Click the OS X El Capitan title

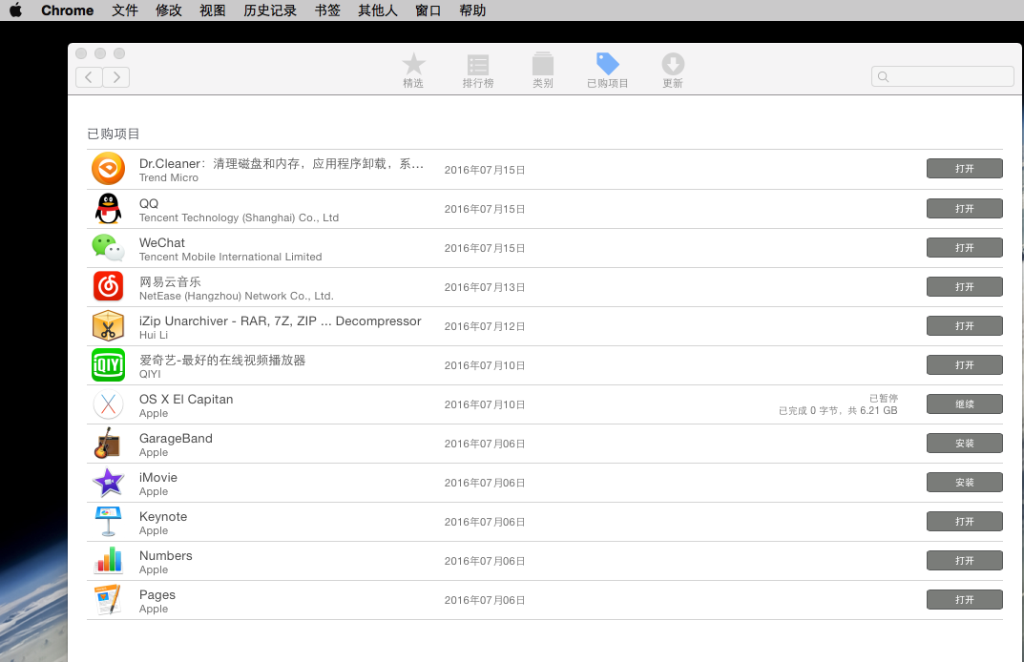[186, 399]
